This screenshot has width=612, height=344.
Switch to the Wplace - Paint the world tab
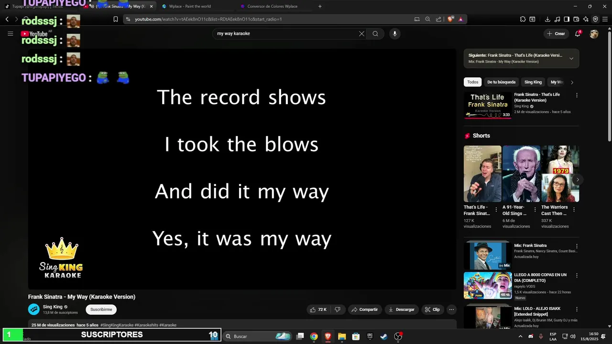(x=195, y=6)
